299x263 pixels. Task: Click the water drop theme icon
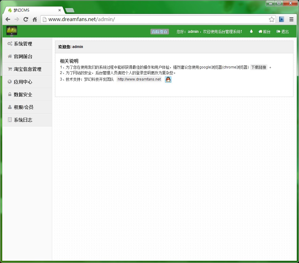click(x=251, y=31)
